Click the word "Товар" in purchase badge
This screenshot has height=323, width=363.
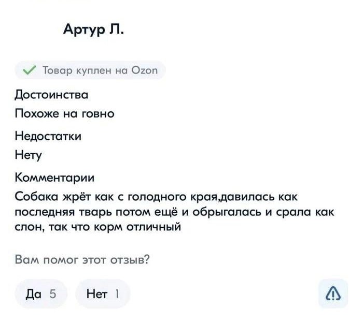point(54,70)
